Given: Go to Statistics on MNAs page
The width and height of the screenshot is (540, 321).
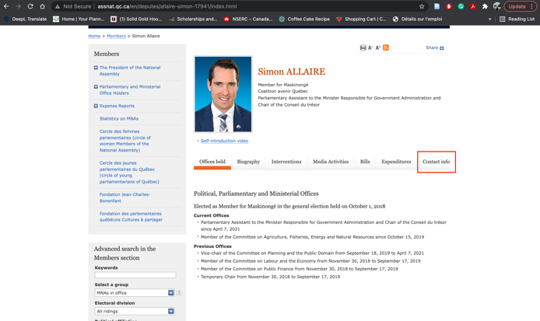Looking at the screenshot, I should pos(119,119).
